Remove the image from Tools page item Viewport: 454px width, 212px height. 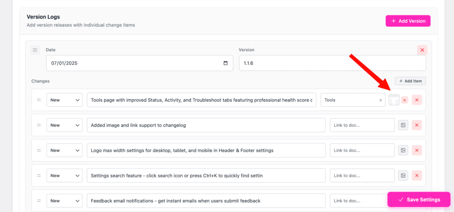click(x=404, y=100)
